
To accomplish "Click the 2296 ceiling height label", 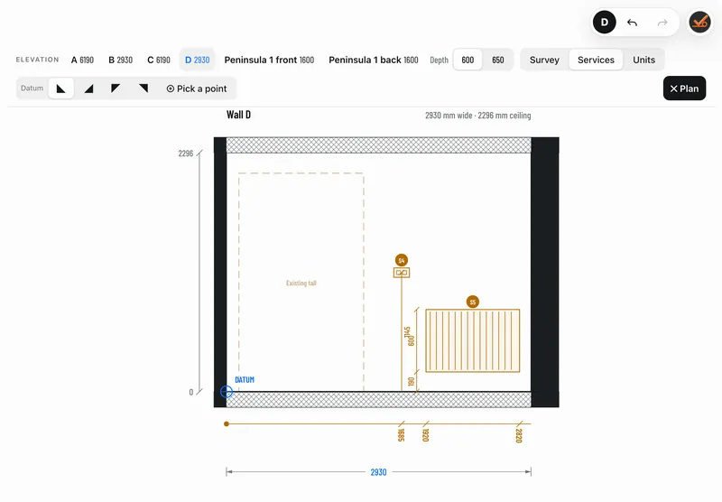I will click(x=186, y=153).
